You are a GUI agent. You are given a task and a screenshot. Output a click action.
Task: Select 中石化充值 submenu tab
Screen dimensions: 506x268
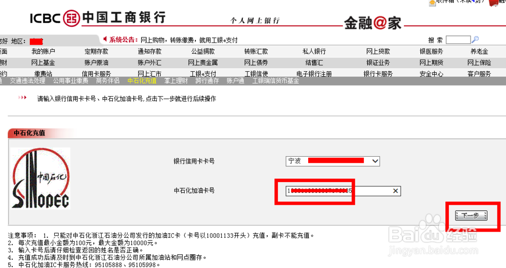142,81
